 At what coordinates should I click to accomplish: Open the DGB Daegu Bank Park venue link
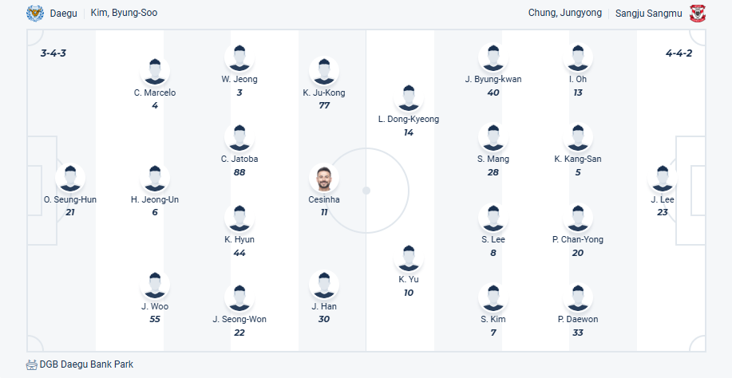(x=87, y=364)
